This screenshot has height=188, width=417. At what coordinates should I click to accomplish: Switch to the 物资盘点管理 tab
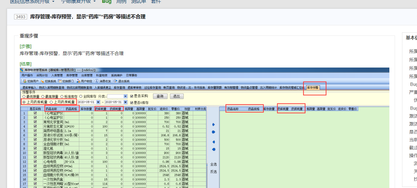tap(249, 88)
